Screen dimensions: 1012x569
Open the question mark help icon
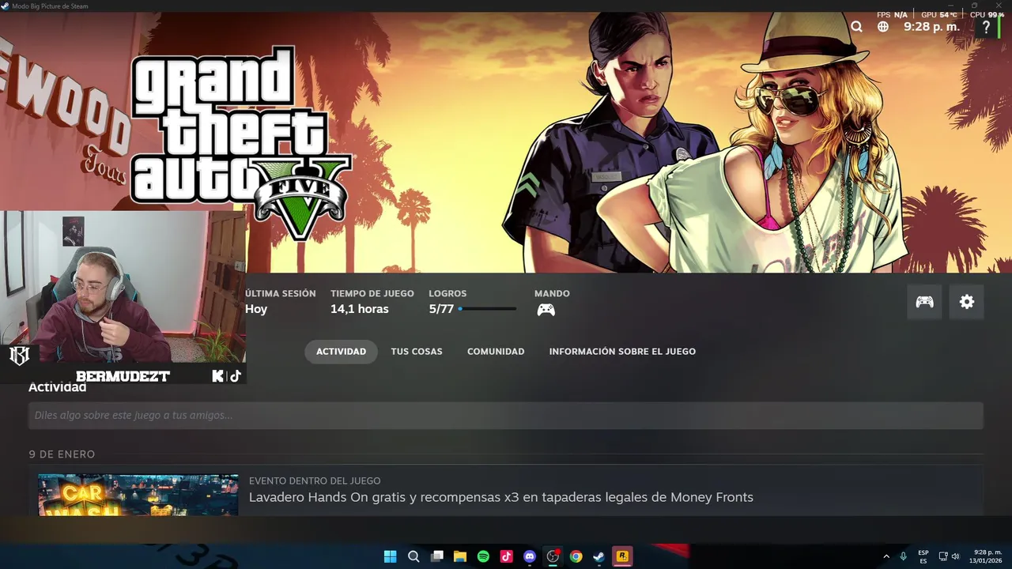[987, 27]
